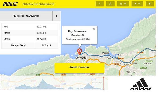
Task: Click the Donostia label on map
Action: click(81, 58)
